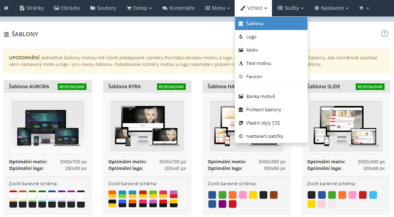
Task: Open Vlastní styly CSS entry
Action: (263, 123)
